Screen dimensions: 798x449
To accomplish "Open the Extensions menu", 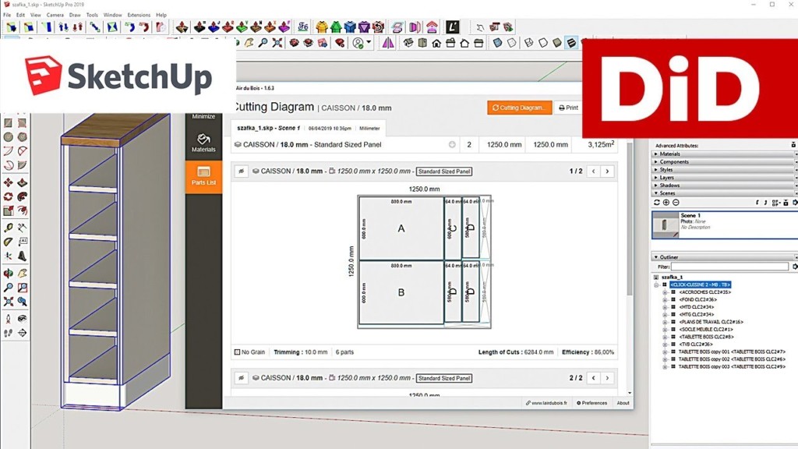I will pyautogui.click(x=139, y=15).
